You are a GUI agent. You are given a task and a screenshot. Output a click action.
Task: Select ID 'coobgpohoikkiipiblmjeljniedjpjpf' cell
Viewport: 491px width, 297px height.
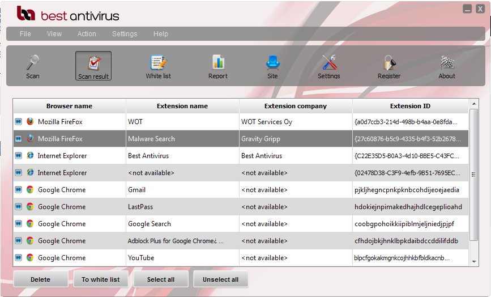tap(411, 224)
